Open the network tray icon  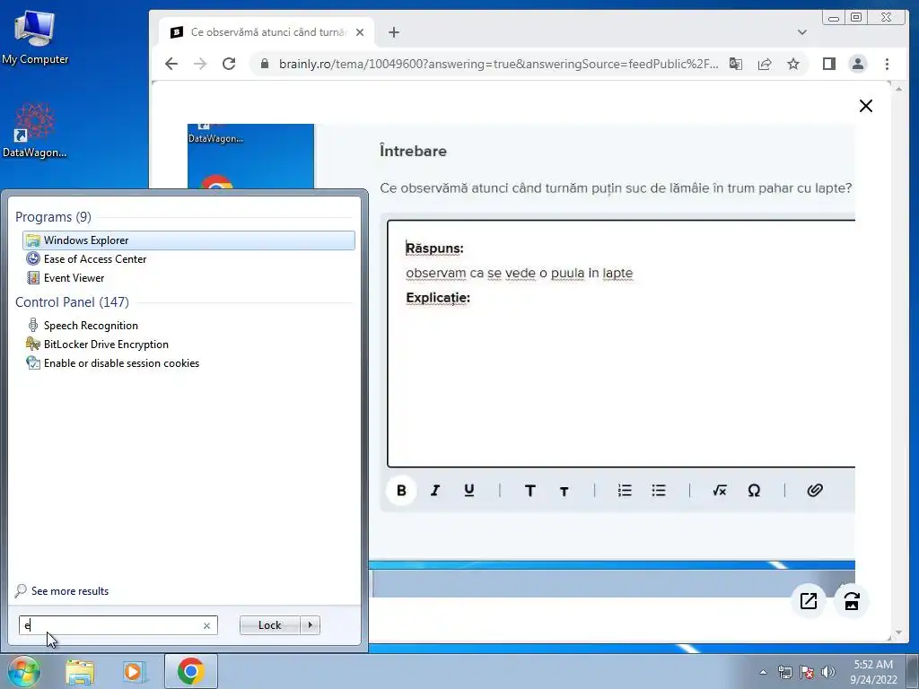[784, 672]
